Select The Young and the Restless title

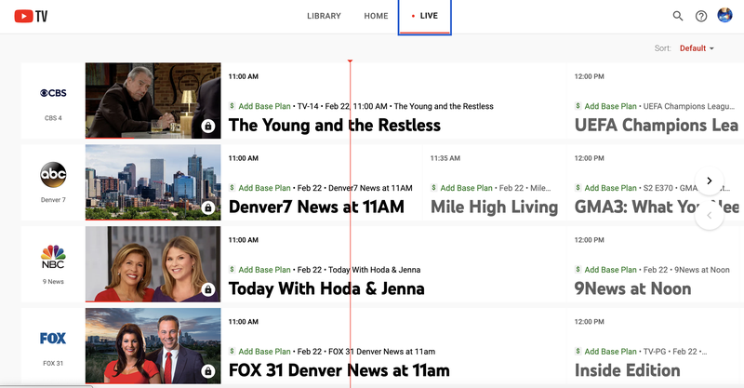pyautogui.click(x=335, y=126)
